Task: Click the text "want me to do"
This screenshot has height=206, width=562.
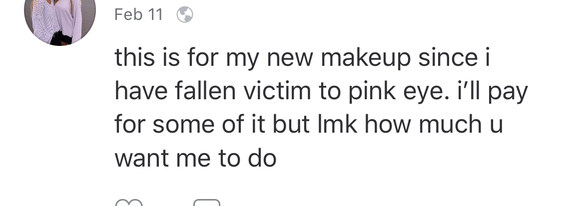Action: 195,159
